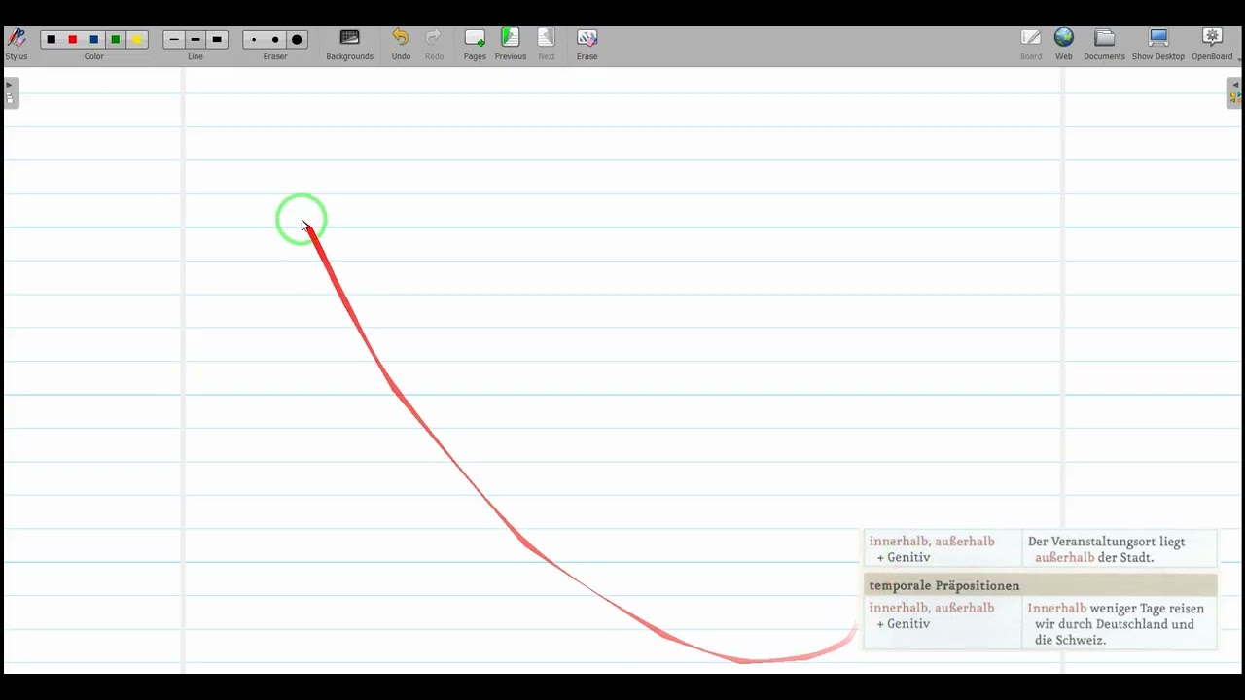Open the Documents manager

1104,45
